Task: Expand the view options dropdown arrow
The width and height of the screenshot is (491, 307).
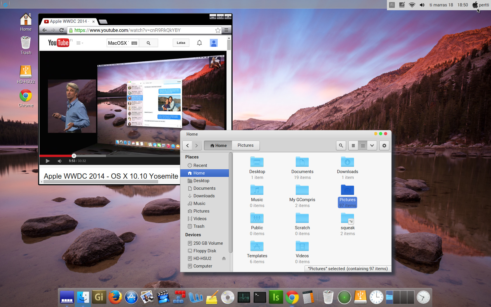Action: tap(372, 146)
